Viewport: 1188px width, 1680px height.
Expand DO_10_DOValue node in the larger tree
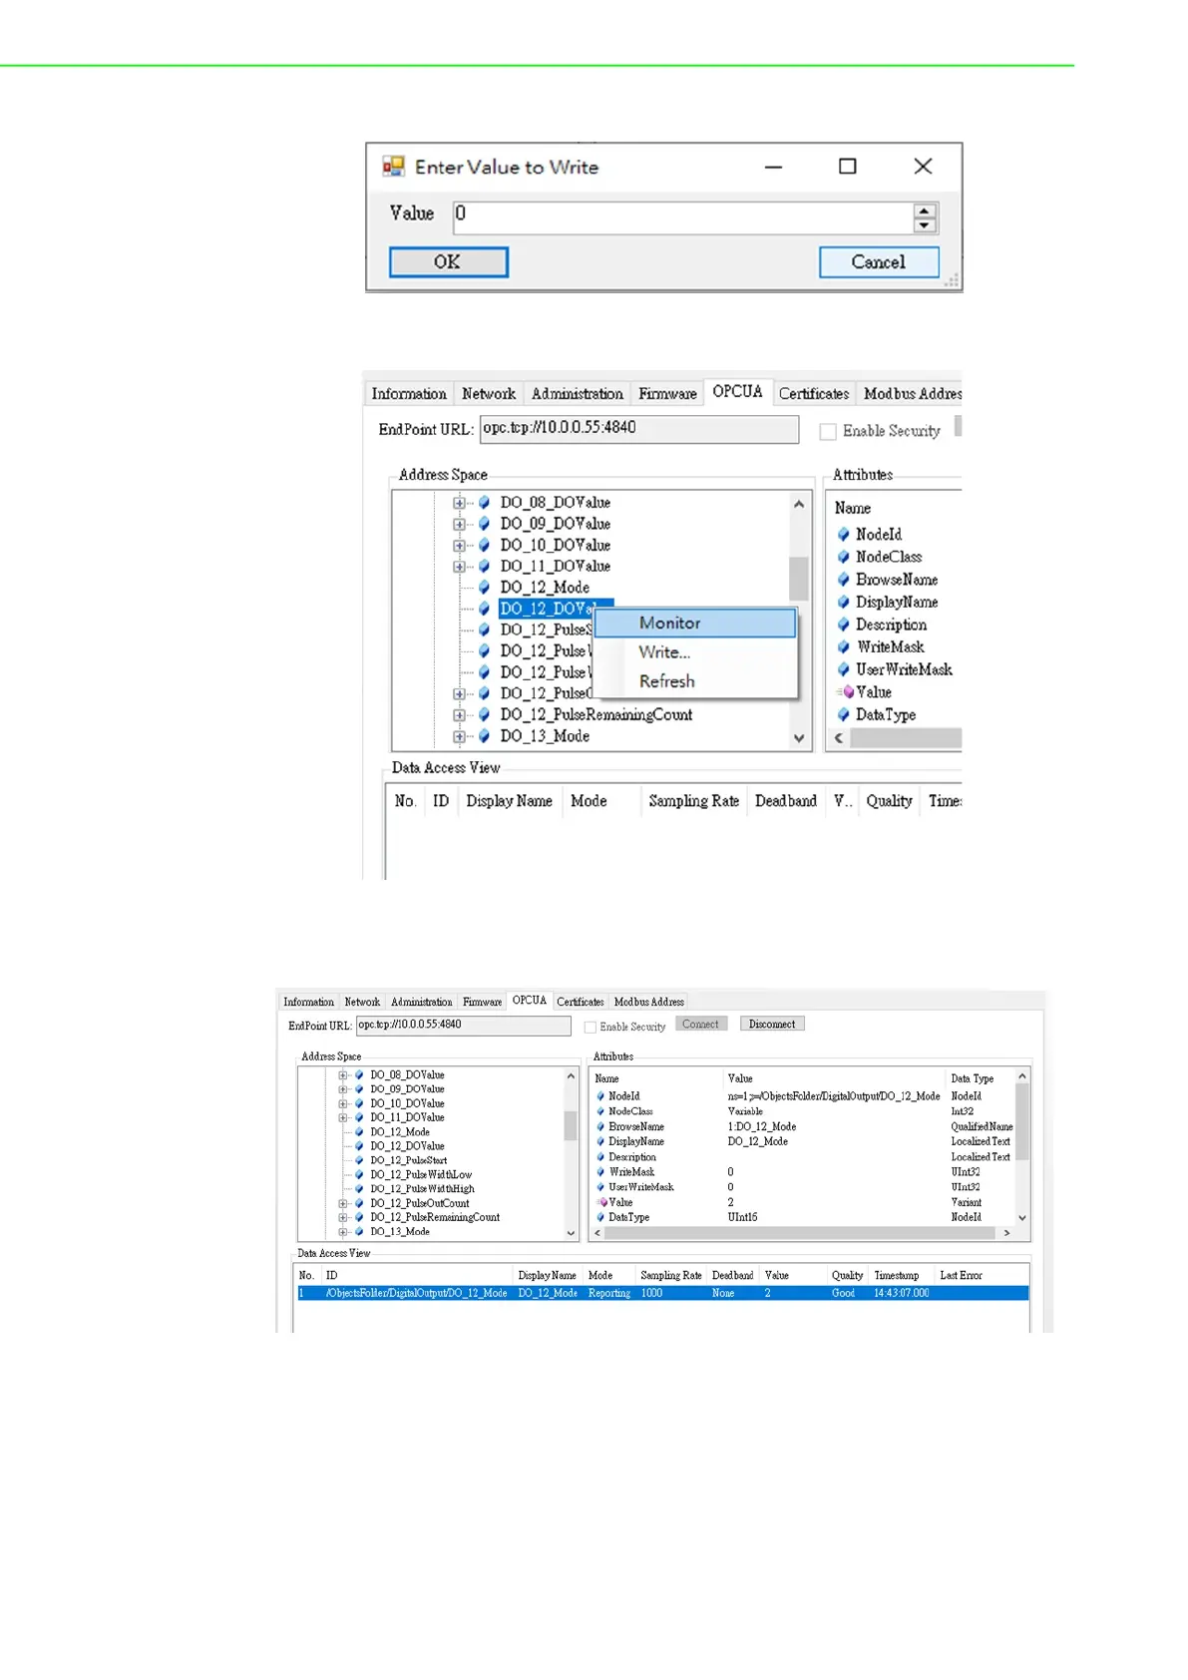click(459, 546)
